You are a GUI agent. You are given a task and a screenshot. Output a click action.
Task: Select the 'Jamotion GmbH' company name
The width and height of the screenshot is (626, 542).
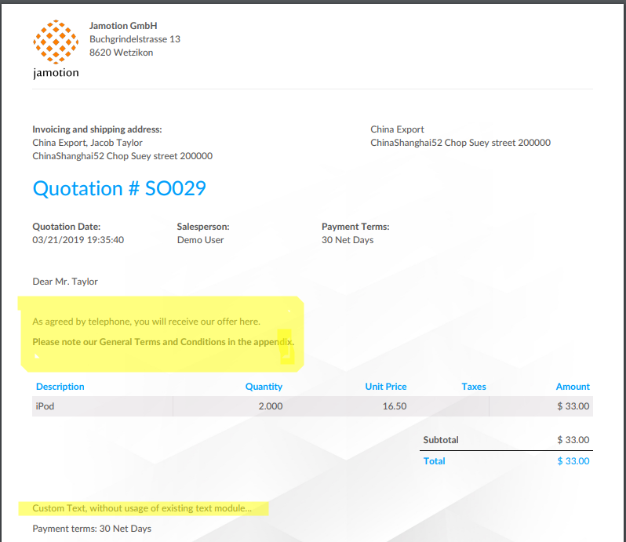(x=123, y=26)
